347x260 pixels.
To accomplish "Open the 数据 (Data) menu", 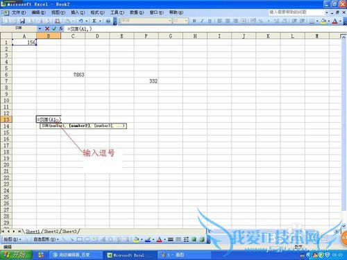I will pyautogui.click(x=137, y=12).
